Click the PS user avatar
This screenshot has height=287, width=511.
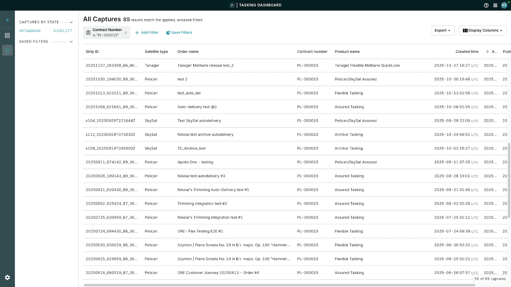coord(504,5)
